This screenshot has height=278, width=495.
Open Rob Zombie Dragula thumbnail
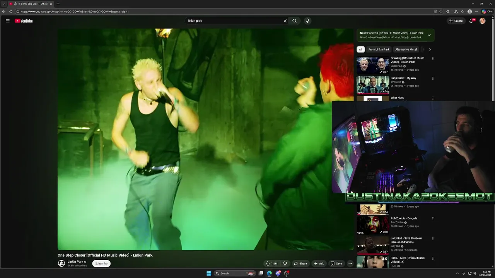[x=373, y=225]
